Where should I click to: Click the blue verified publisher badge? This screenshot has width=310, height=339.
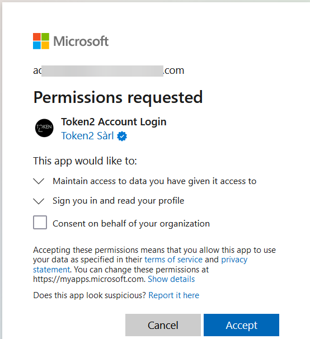(122, 136)
